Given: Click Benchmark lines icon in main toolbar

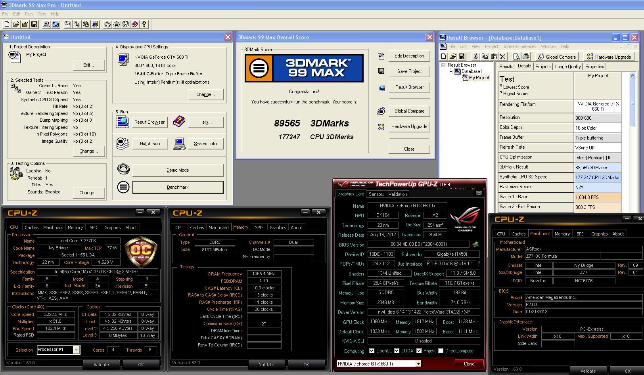Looking at the screenshot, I should 117,25.
